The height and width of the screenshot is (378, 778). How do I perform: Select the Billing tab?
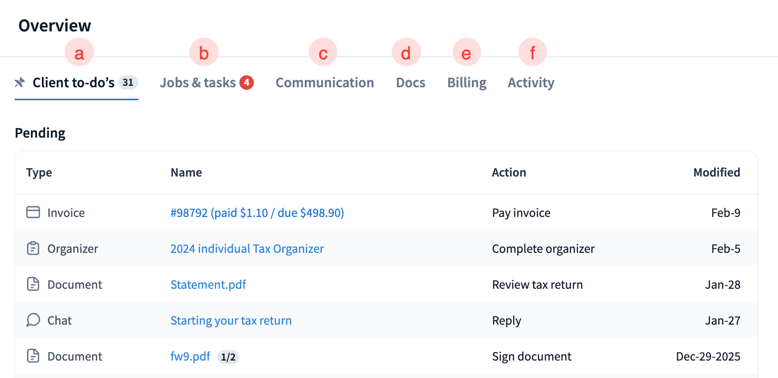click(467, 83)
